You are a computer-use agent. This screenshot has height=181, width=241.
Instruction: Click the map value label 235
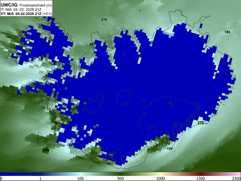(x=104, y=20)
